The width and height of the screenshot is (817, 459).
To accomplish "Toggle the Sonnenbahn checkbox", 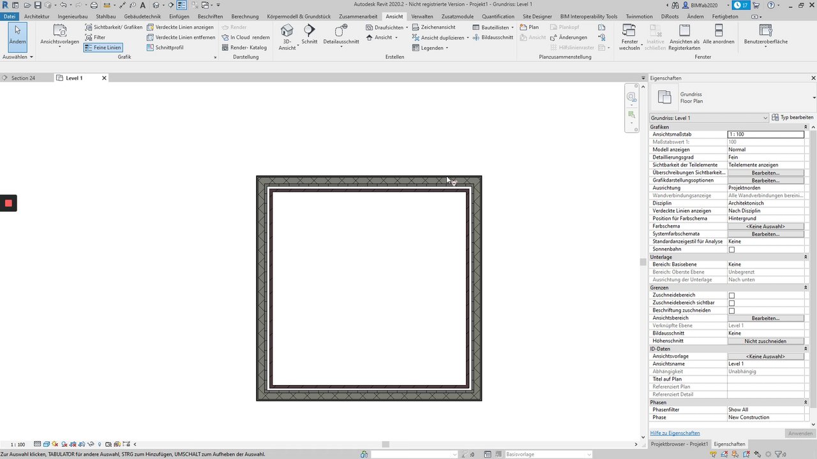I will pyautogui.click(x=731, y=249).
